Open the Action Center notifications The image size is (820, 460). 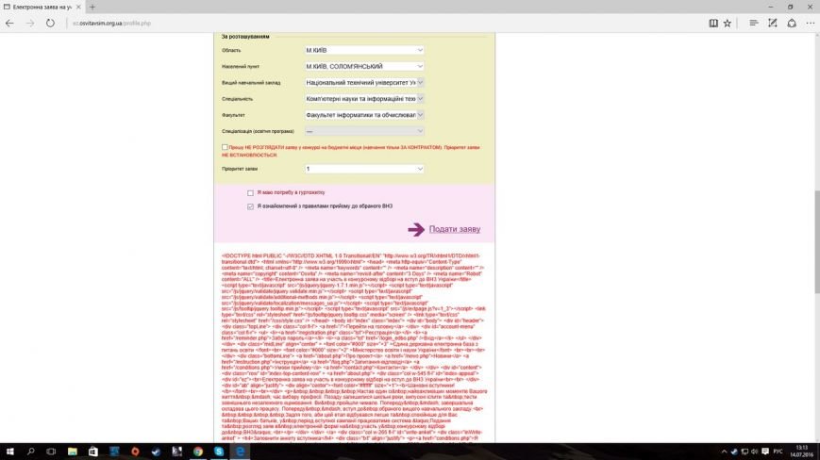(x=765, y=452)
